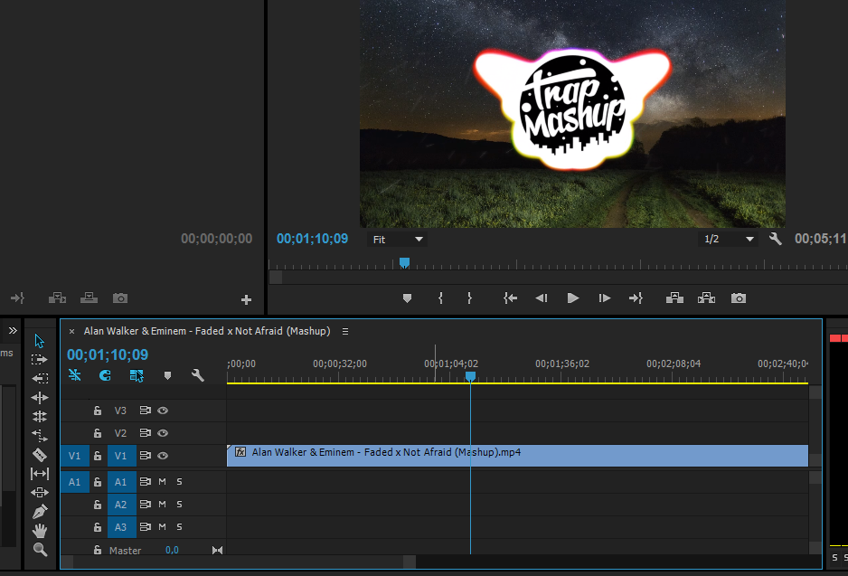Select the Selection tool arrow
848x576 pixels.
click(39, 341)
